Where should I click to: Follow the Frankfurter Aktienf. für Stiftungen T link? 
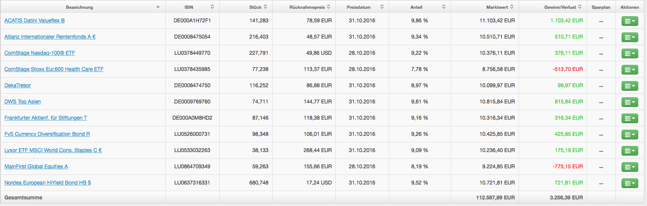[x=46, y=118]
